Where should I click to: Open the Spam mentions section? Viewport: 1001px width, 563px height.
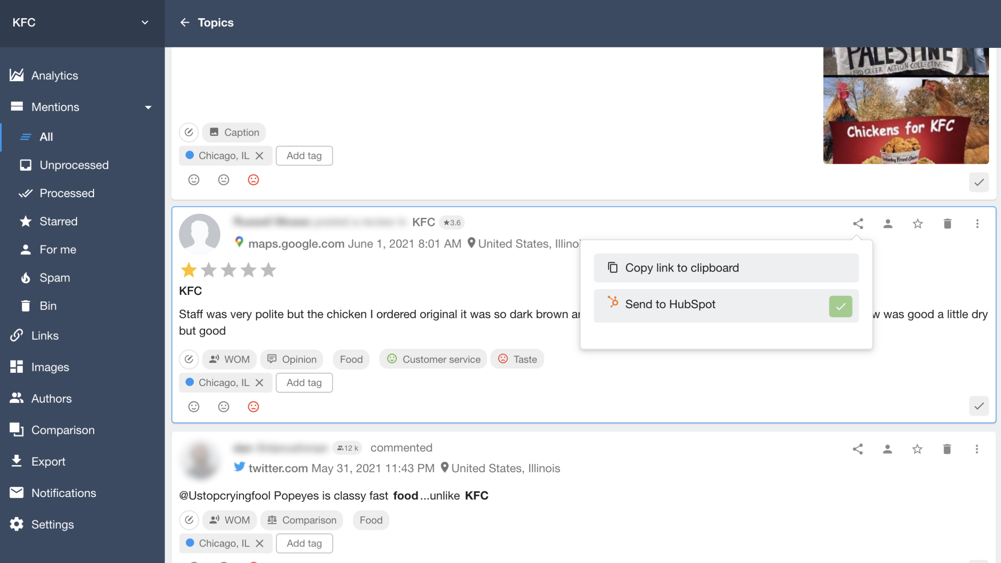pyautogui.click(x=54, y=277)
